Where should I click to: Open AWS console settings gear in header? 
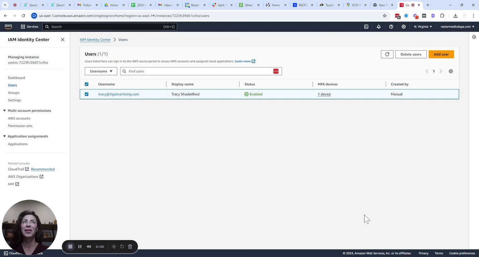pyautogui.click(x=404, y=26)
